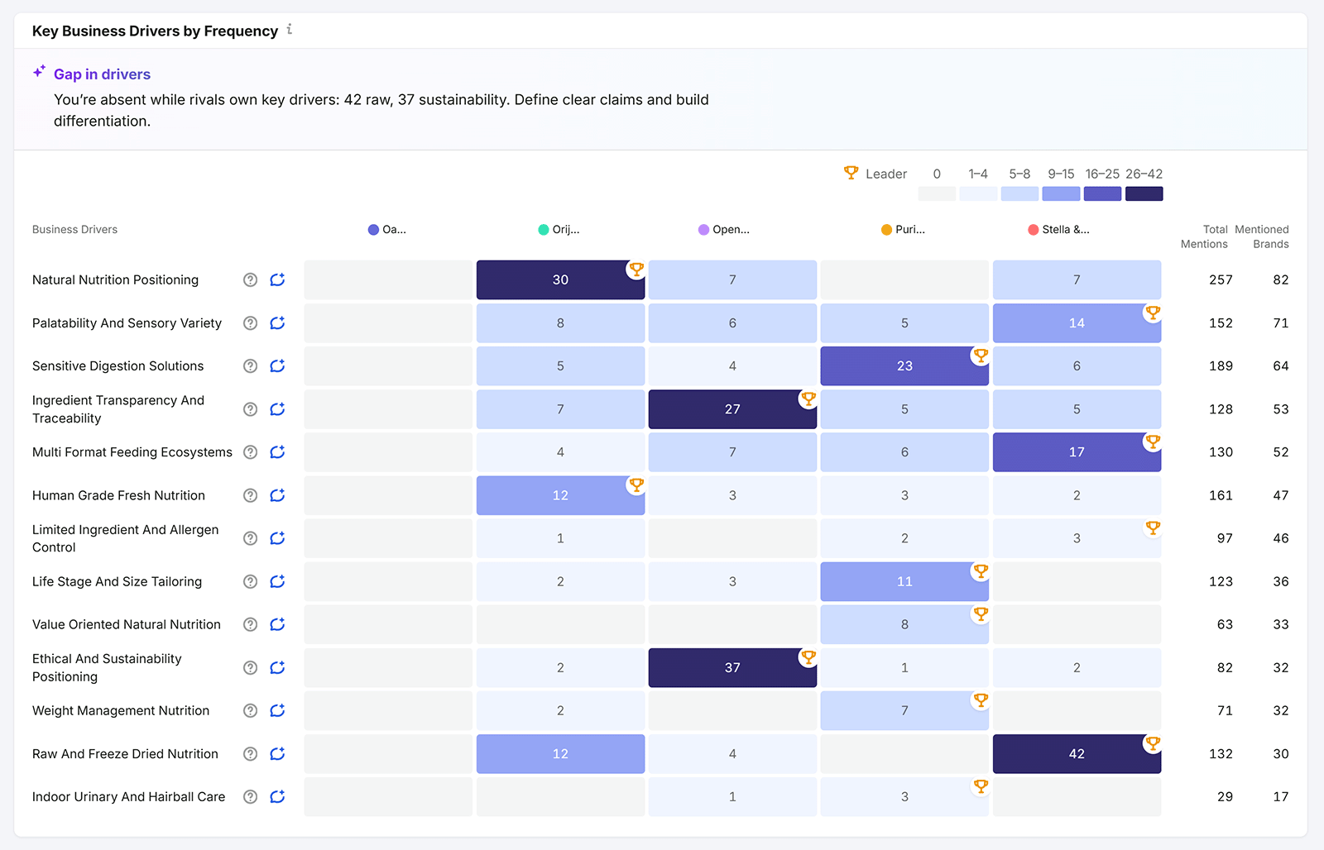This screenshot has width=1324, height=850.
Task: Click the 23 cell for Sensitive Digestion Solutions
Action: (904, 366)
